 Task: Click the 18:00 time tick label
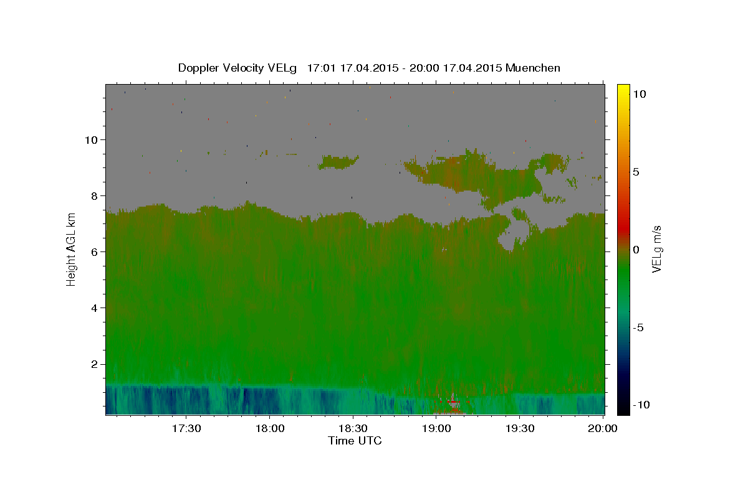point(269,428)
